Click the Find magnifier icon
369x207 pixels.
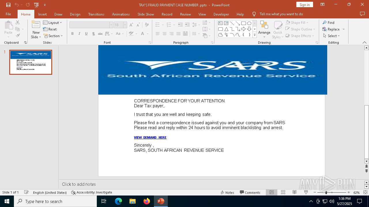[x=325, y=22]
